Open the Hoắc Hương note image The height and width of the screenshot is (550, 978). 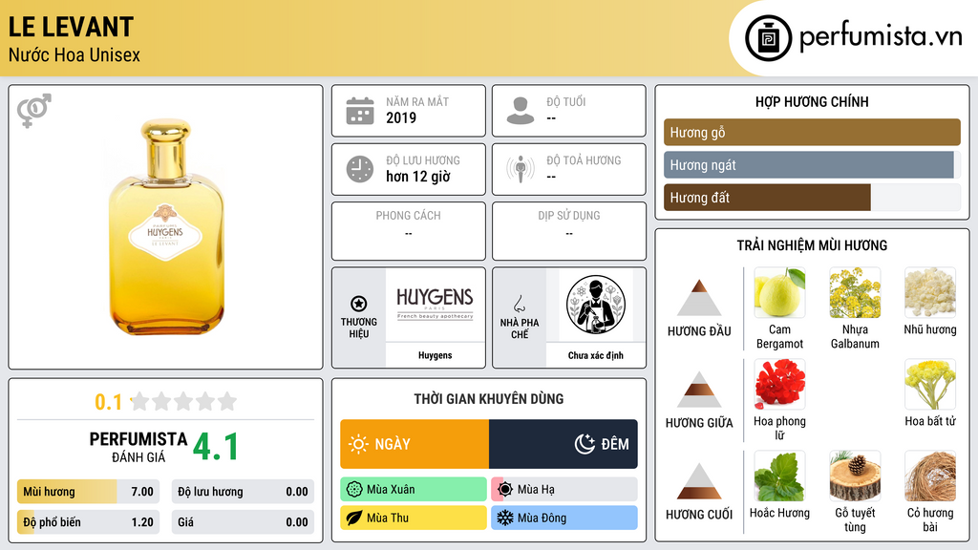click(779, 476)
